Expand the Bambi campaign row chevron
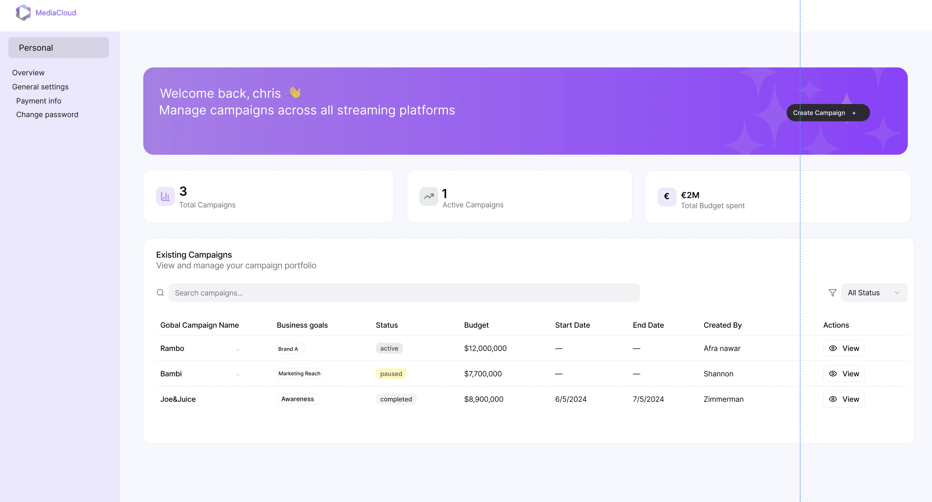 238,375
